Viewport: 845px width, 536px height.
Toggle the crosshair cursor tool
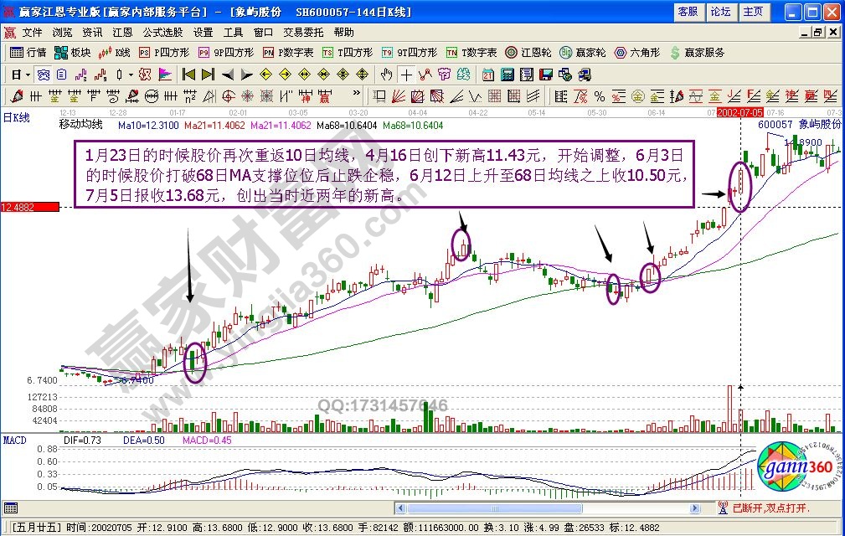pos(406,74)
